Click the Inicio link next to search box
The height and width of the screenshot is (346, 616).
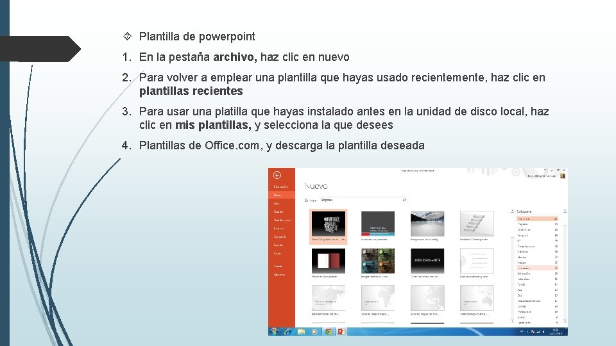pyautogui.click(x=313, y=200)
